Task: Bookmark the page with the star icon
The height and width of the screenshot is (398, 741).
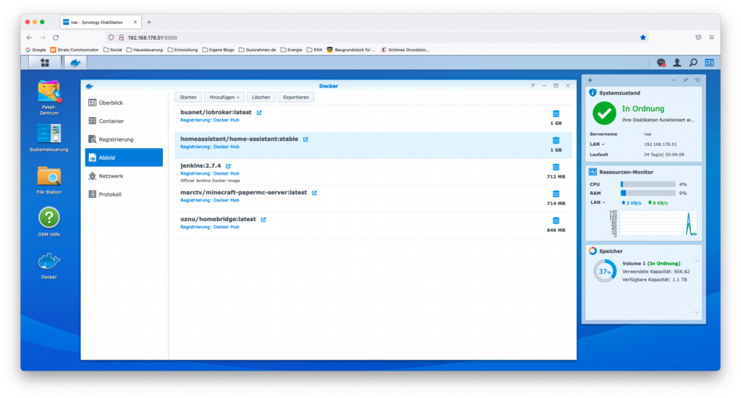Action: 643,38
